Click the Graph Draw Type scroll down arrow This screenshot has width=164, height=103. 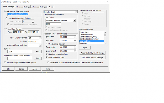(x=105, y=43)
